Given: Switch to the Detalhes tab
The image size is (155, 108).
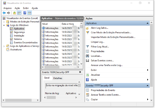Looking at the screenshot, I should 58,78.
